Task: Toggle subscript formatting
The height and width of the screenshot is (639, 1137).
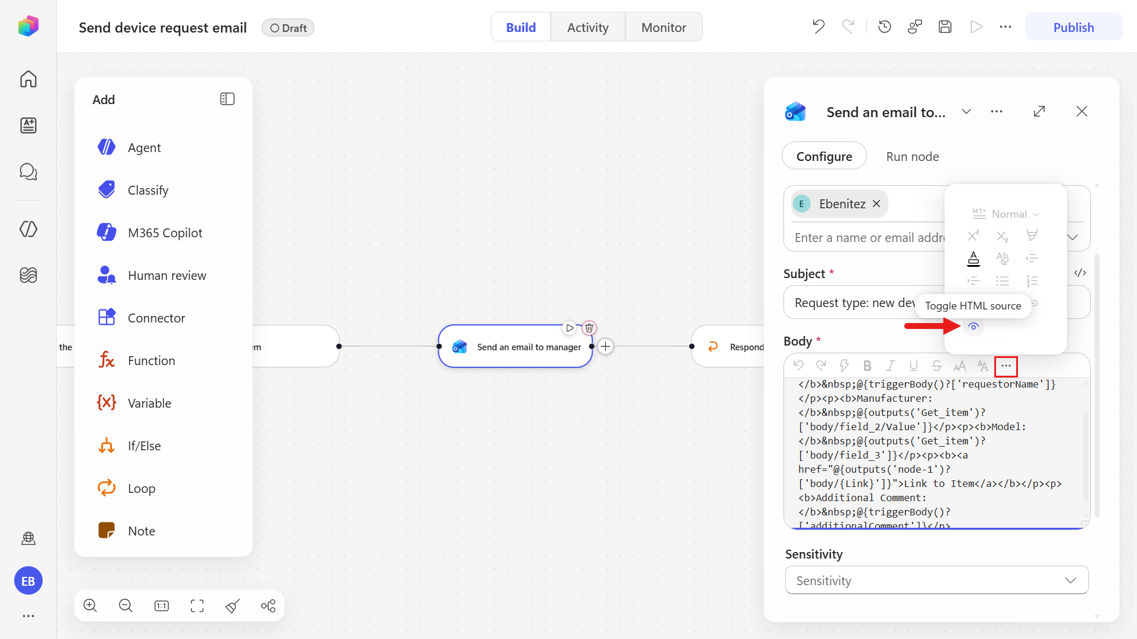Action: pyautogui.click(x=1003, y=235)
